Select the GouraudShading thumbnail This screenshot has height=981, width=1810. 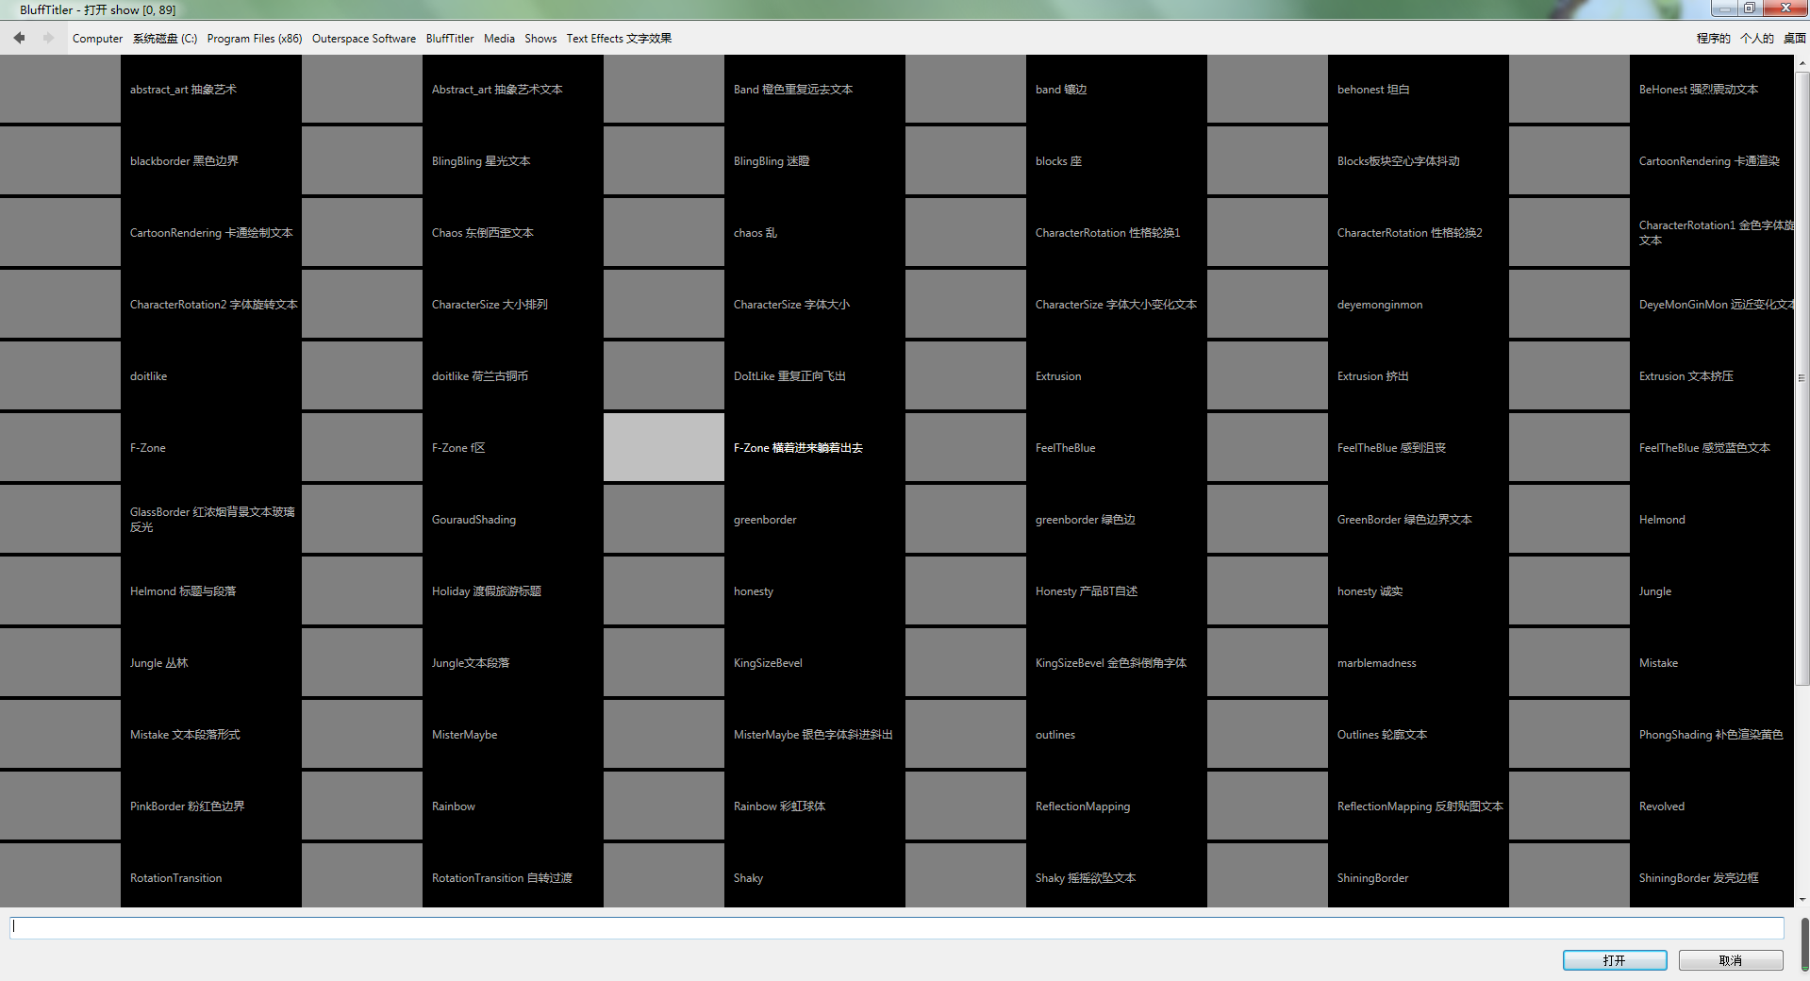coord(362,520)
